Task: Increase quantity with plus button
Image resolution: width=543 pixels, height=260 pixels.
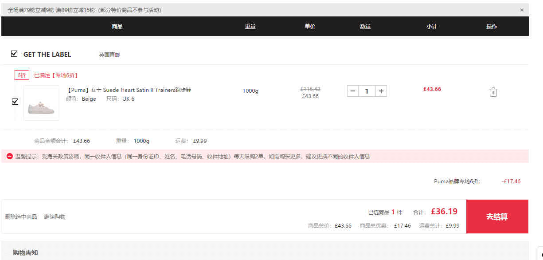Action: 381,91
